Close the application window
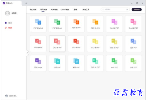 pos(143,3)
